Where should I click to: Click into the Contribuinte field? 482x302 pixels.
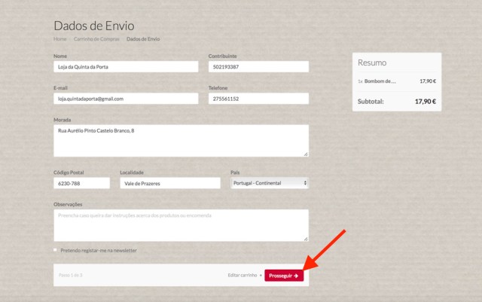tap(258, 67)
